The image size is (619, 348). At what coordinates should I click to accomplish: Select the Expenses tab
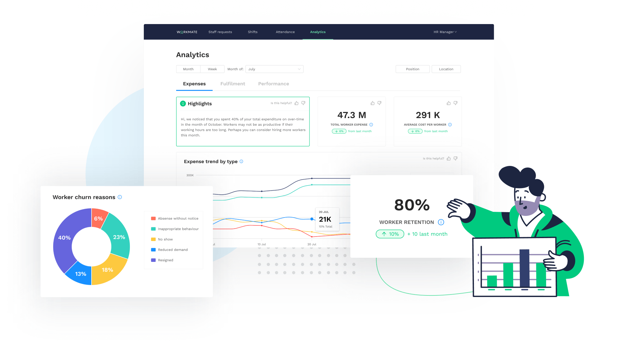(x=194, y=84)
